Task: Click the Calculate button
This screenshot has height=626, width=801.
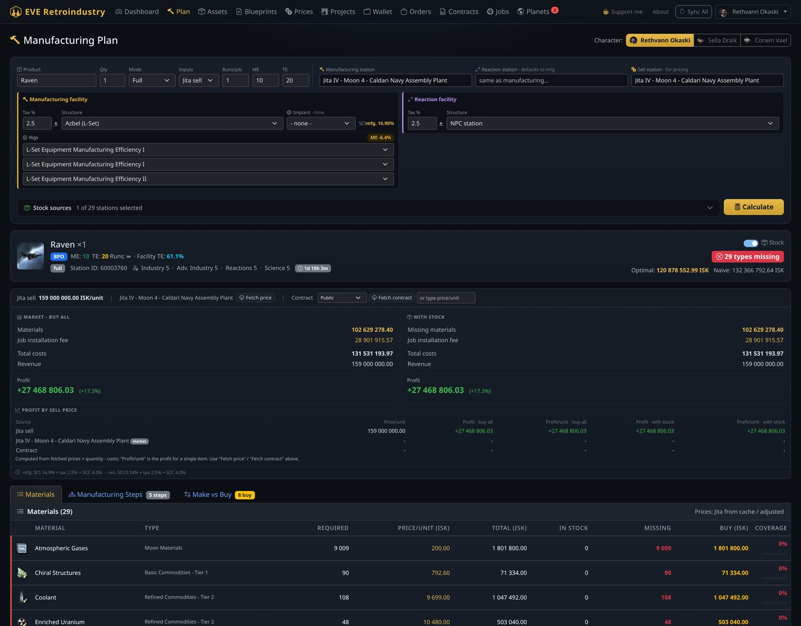Action: [754, 207]
